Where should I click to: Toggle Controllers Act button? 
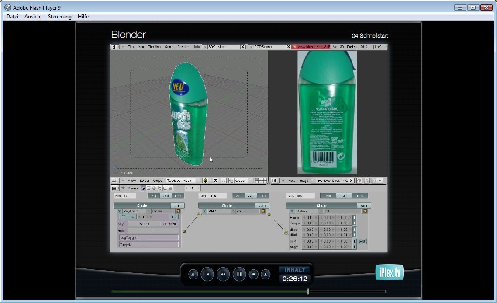coord(250,196)
